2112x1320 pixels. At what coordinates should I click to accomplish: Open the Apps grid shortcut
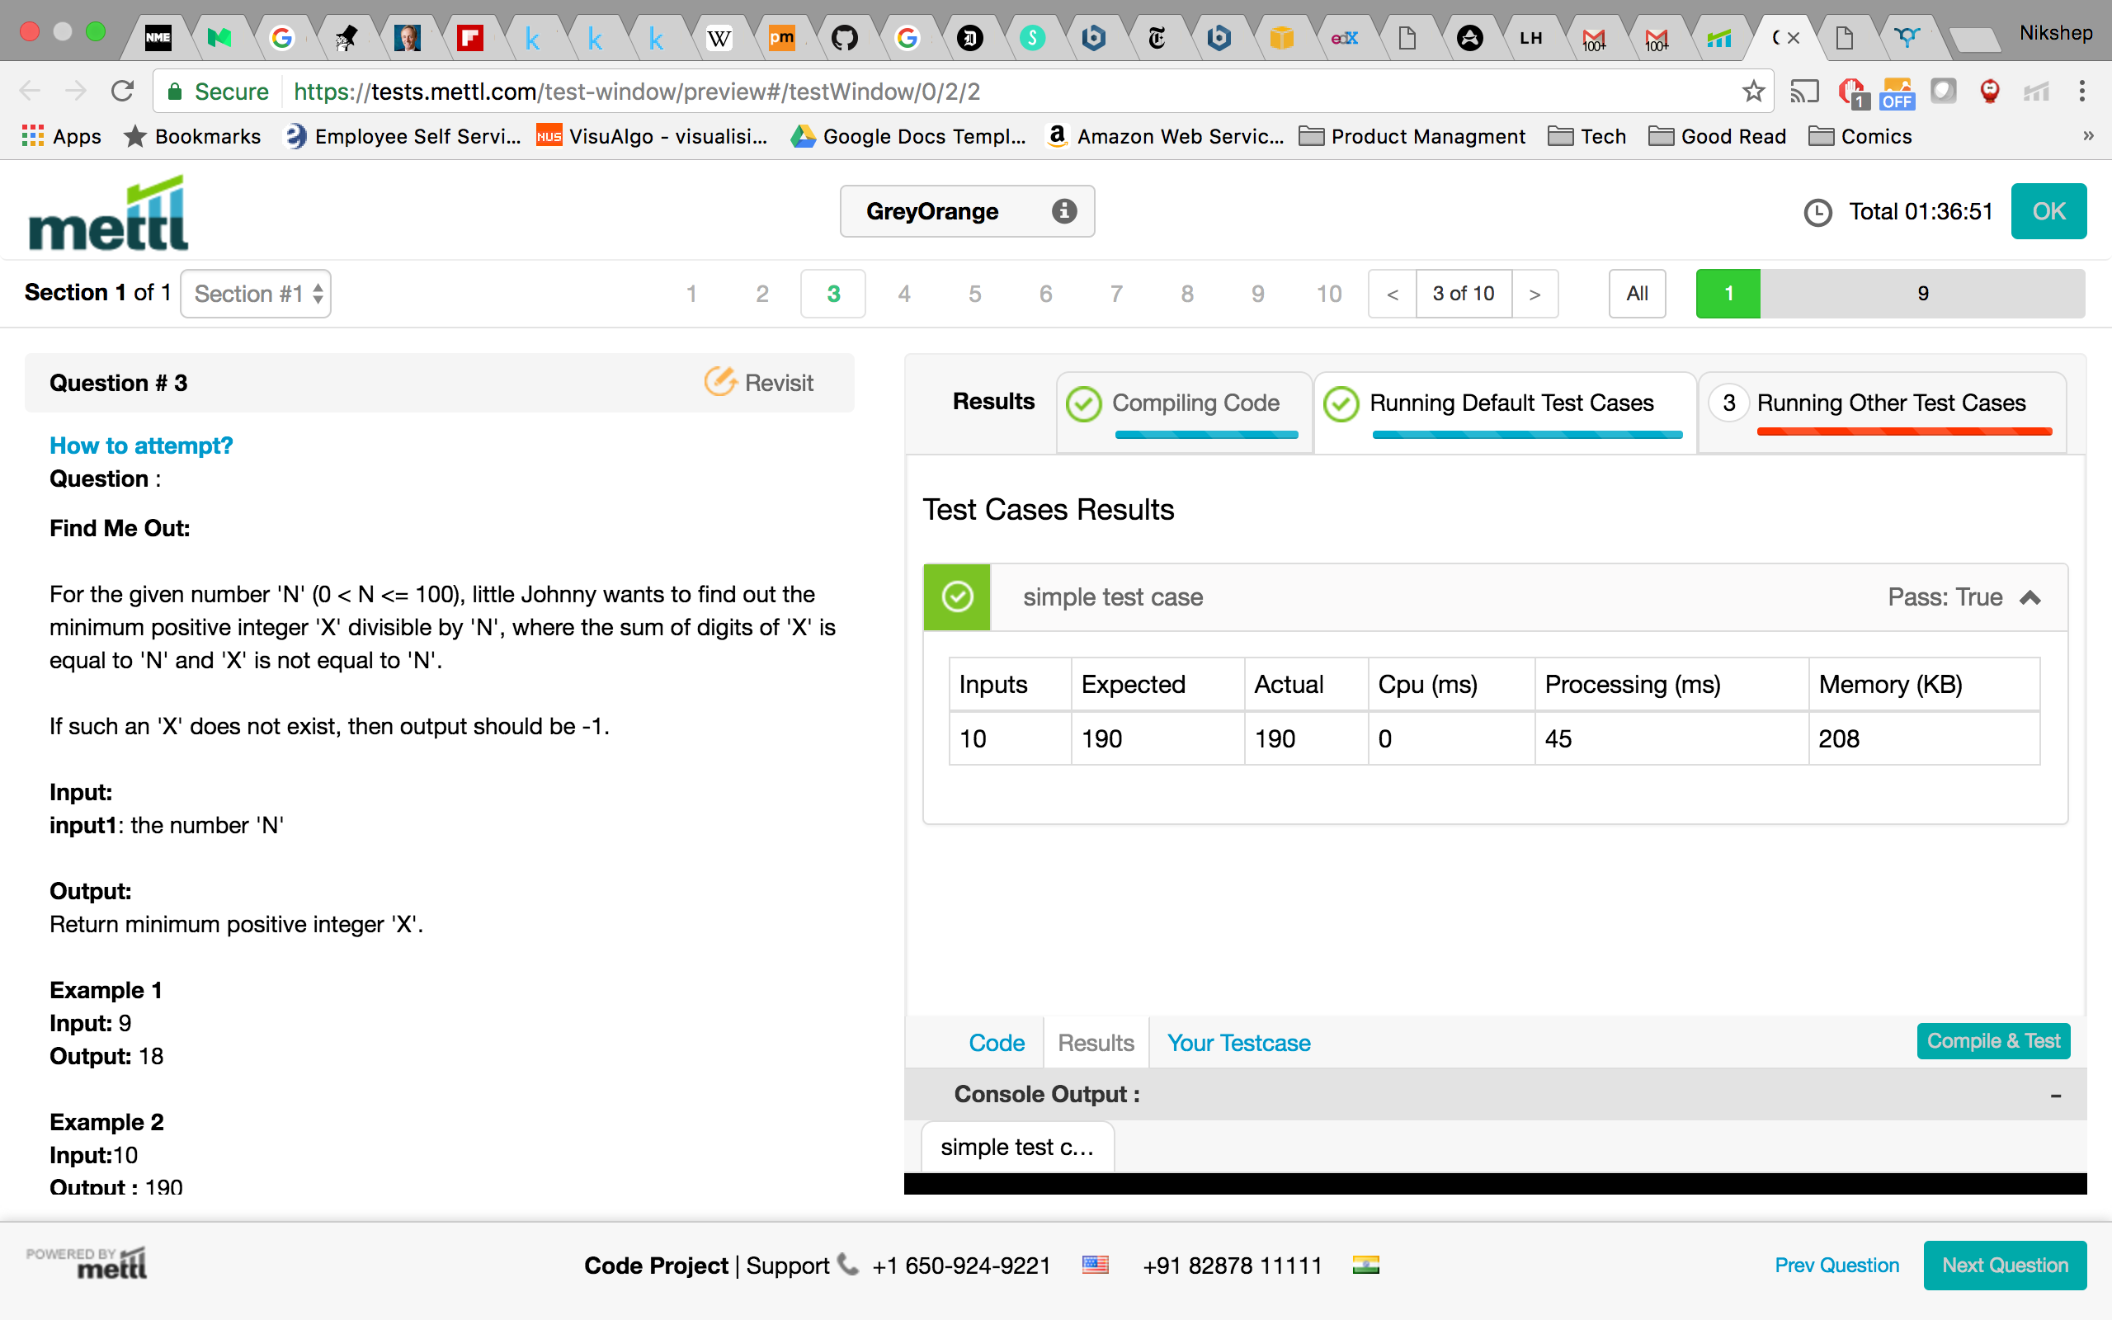point(61,136)
